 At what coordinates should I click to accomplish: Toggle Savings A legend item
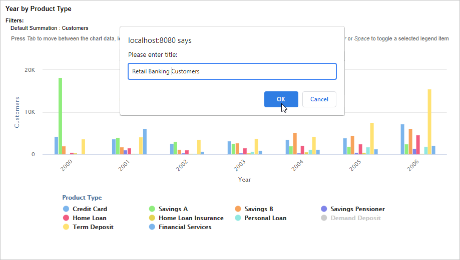pyautogui.click(x=173, y=209)
